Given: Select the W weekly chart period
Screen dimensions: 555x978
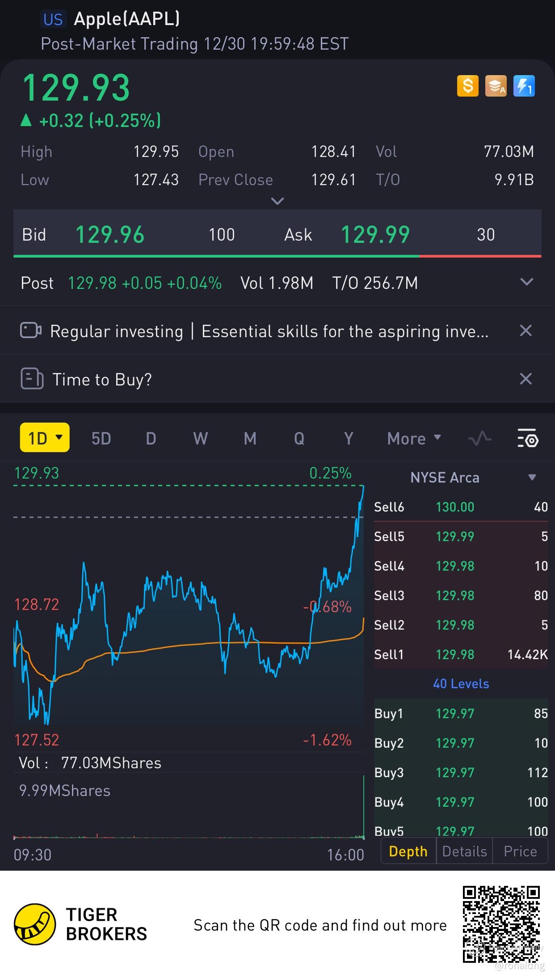Looking at the screenshot, I should coord(200,438).
